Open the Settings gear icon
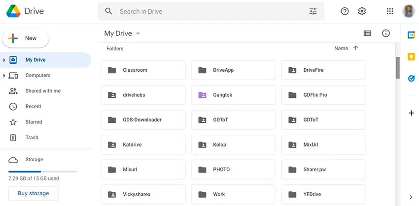419x206 pixels. 362,11
